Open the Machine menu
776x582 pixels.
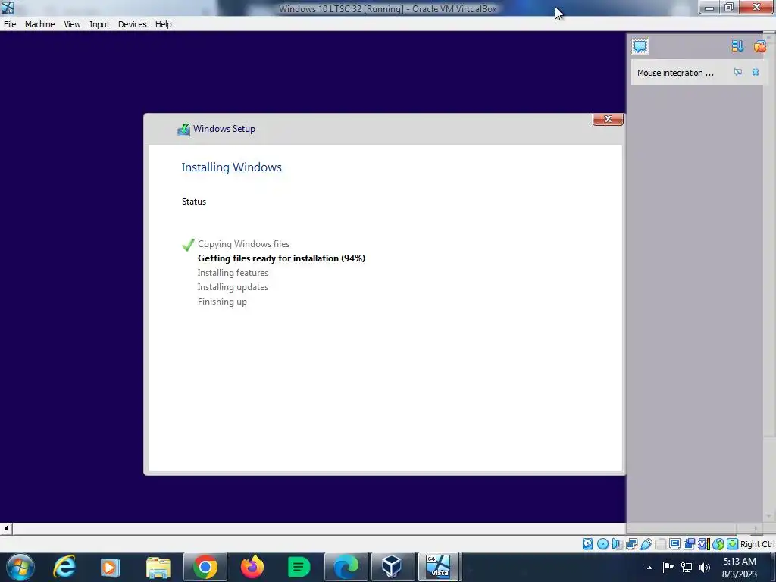(x=40, y=24)
